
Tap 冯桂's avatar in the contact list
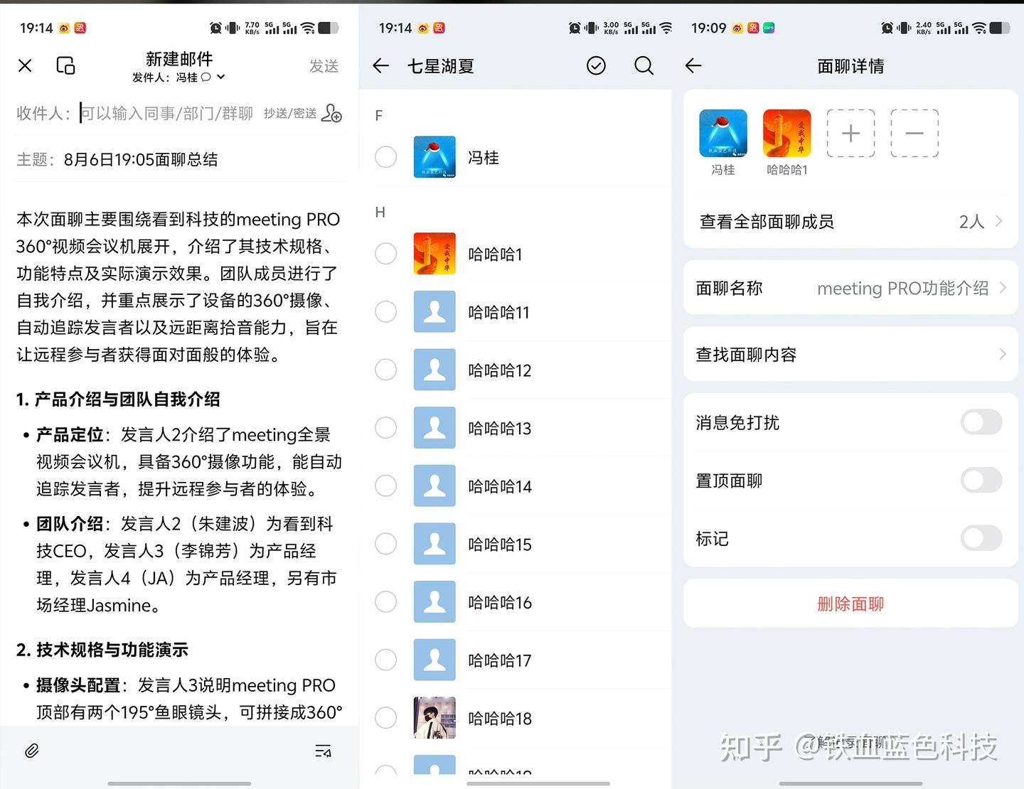434,157
